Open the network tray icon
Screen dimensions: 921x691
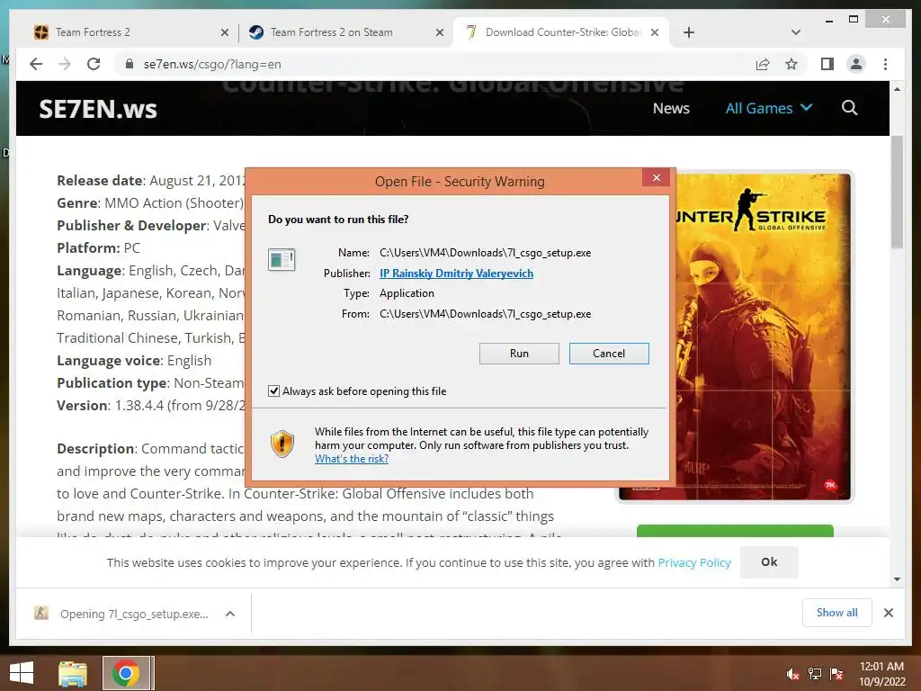tap(815, 674)
